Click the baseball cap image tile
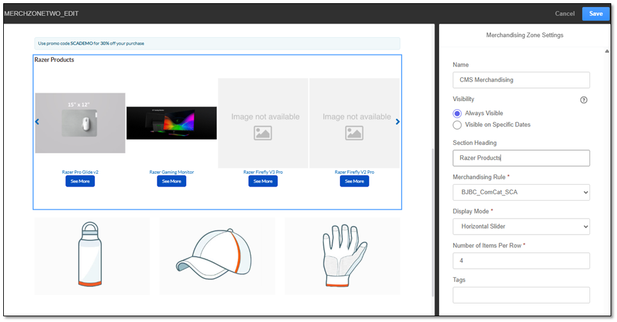The image size is (617, 322). point(217,256)
